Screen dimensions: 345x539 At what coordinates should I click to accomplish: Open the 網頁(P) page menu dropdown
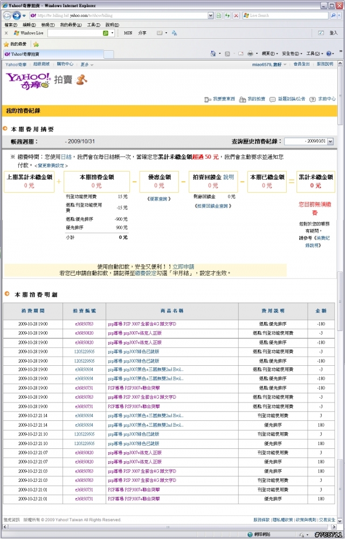tap(270, 53)
